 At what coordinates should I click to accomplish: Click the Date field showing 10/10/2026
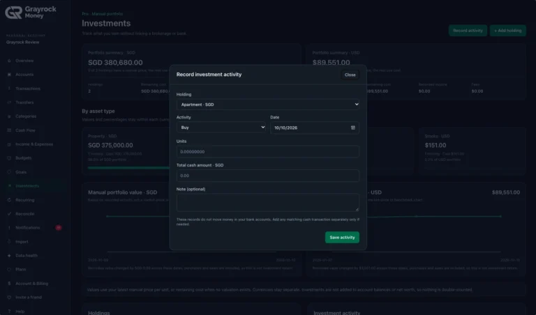tap(315, 128)
